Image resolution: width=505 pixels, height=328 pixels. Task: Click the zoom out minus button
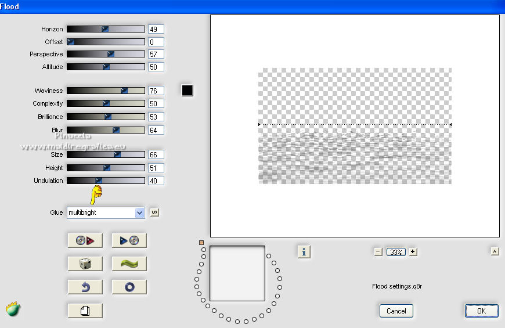tap(378, 251)
